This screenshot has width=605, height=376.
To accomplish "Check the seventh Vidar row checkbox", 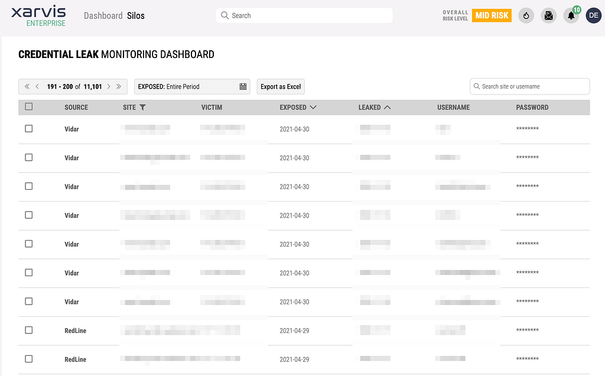I will pyautogui.click(x=28, y=301).
